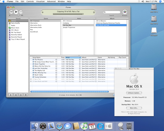Select the My Top Rated playlist
This screenshot has width=164, height=131.
tap(18, 32)
